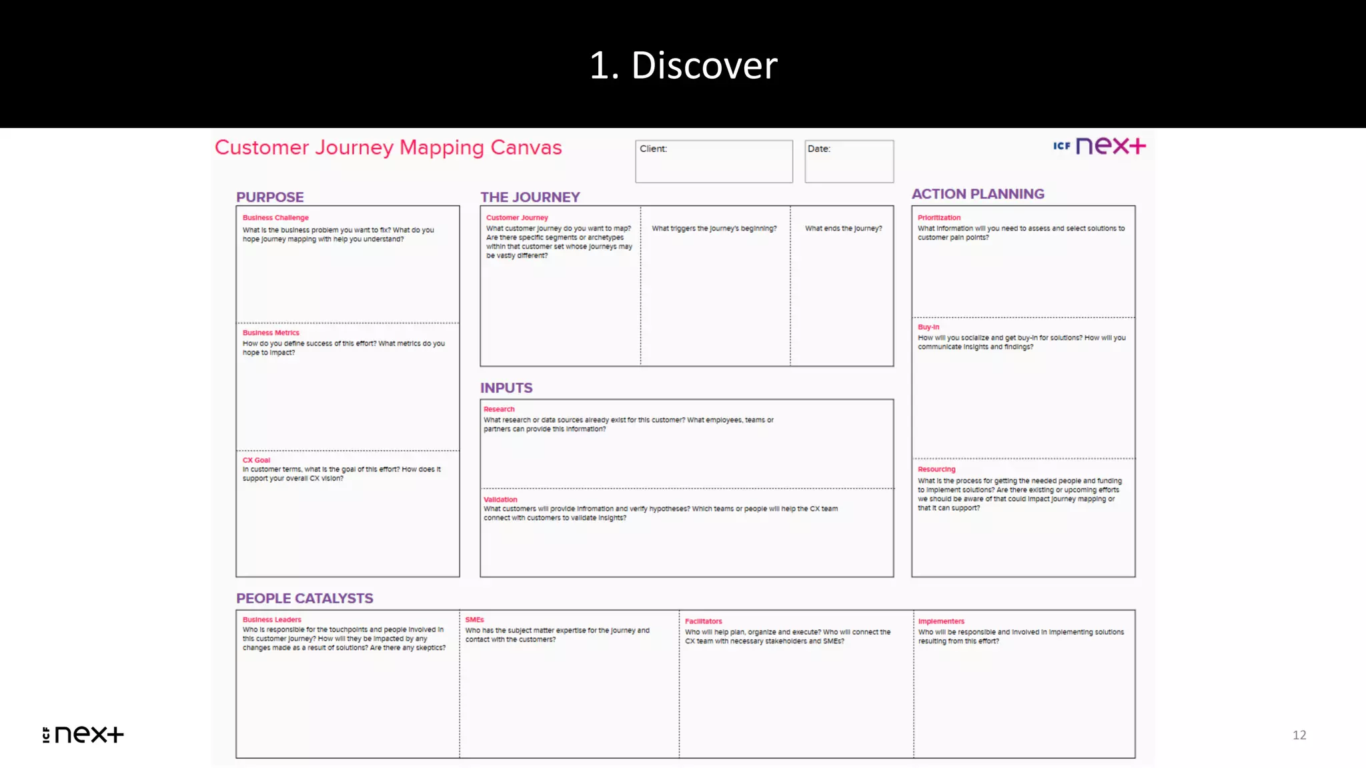1366x768 pixels.
Task: Click the 'Who has the subject matter expertise' text
Action: coord(557,635)
